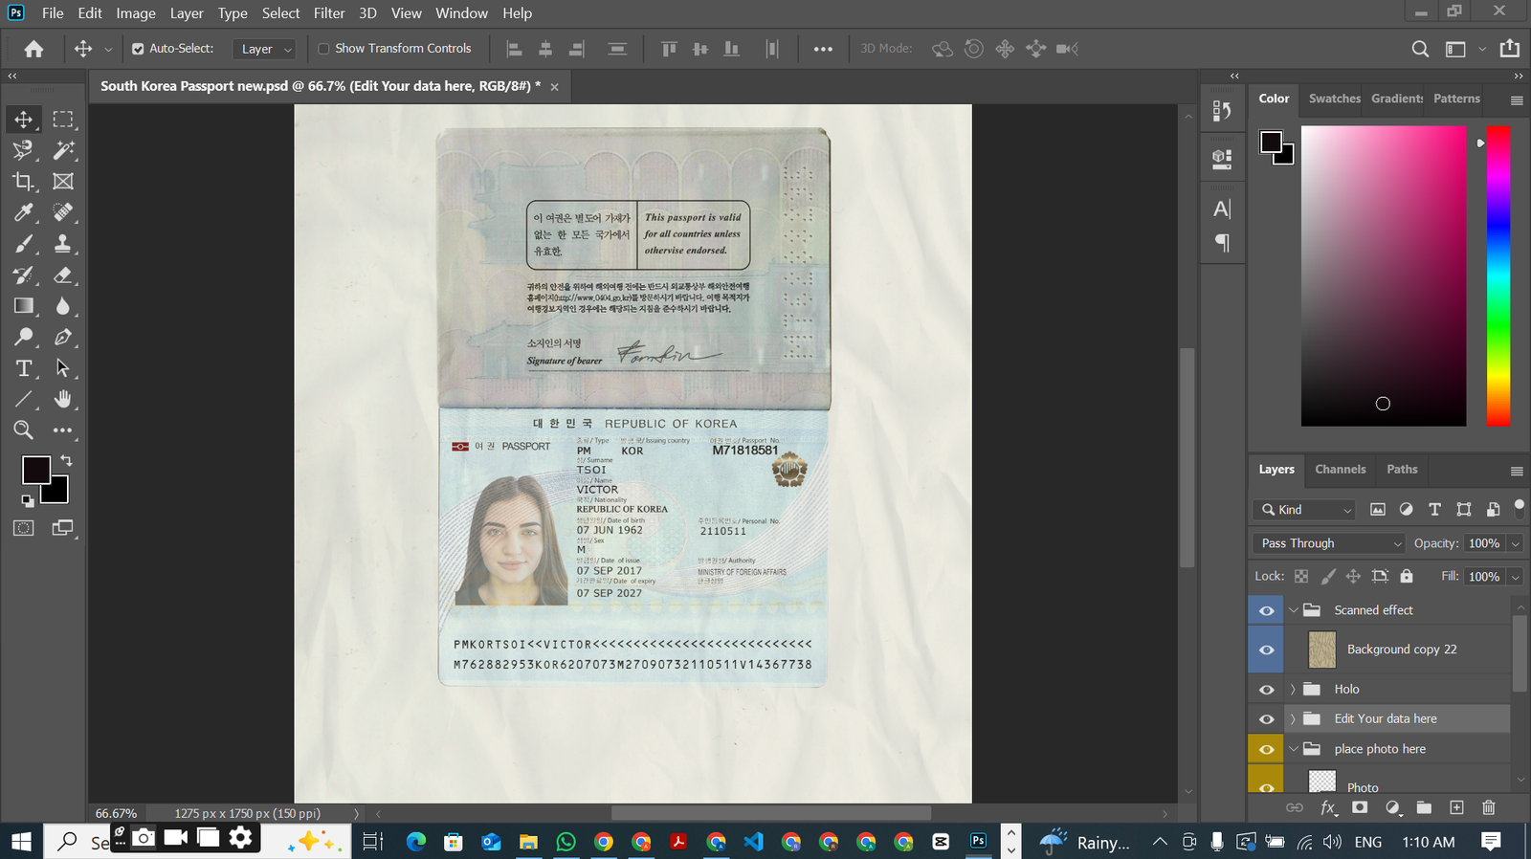Select the Path Selection arrow tool
The width and height of the screenshot is (1531, 859).
[63, 368]
